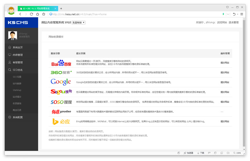This screenshot has width=250, height=161.
Task: Click the 提交页面 column header
Action: [x=81, y=54]
